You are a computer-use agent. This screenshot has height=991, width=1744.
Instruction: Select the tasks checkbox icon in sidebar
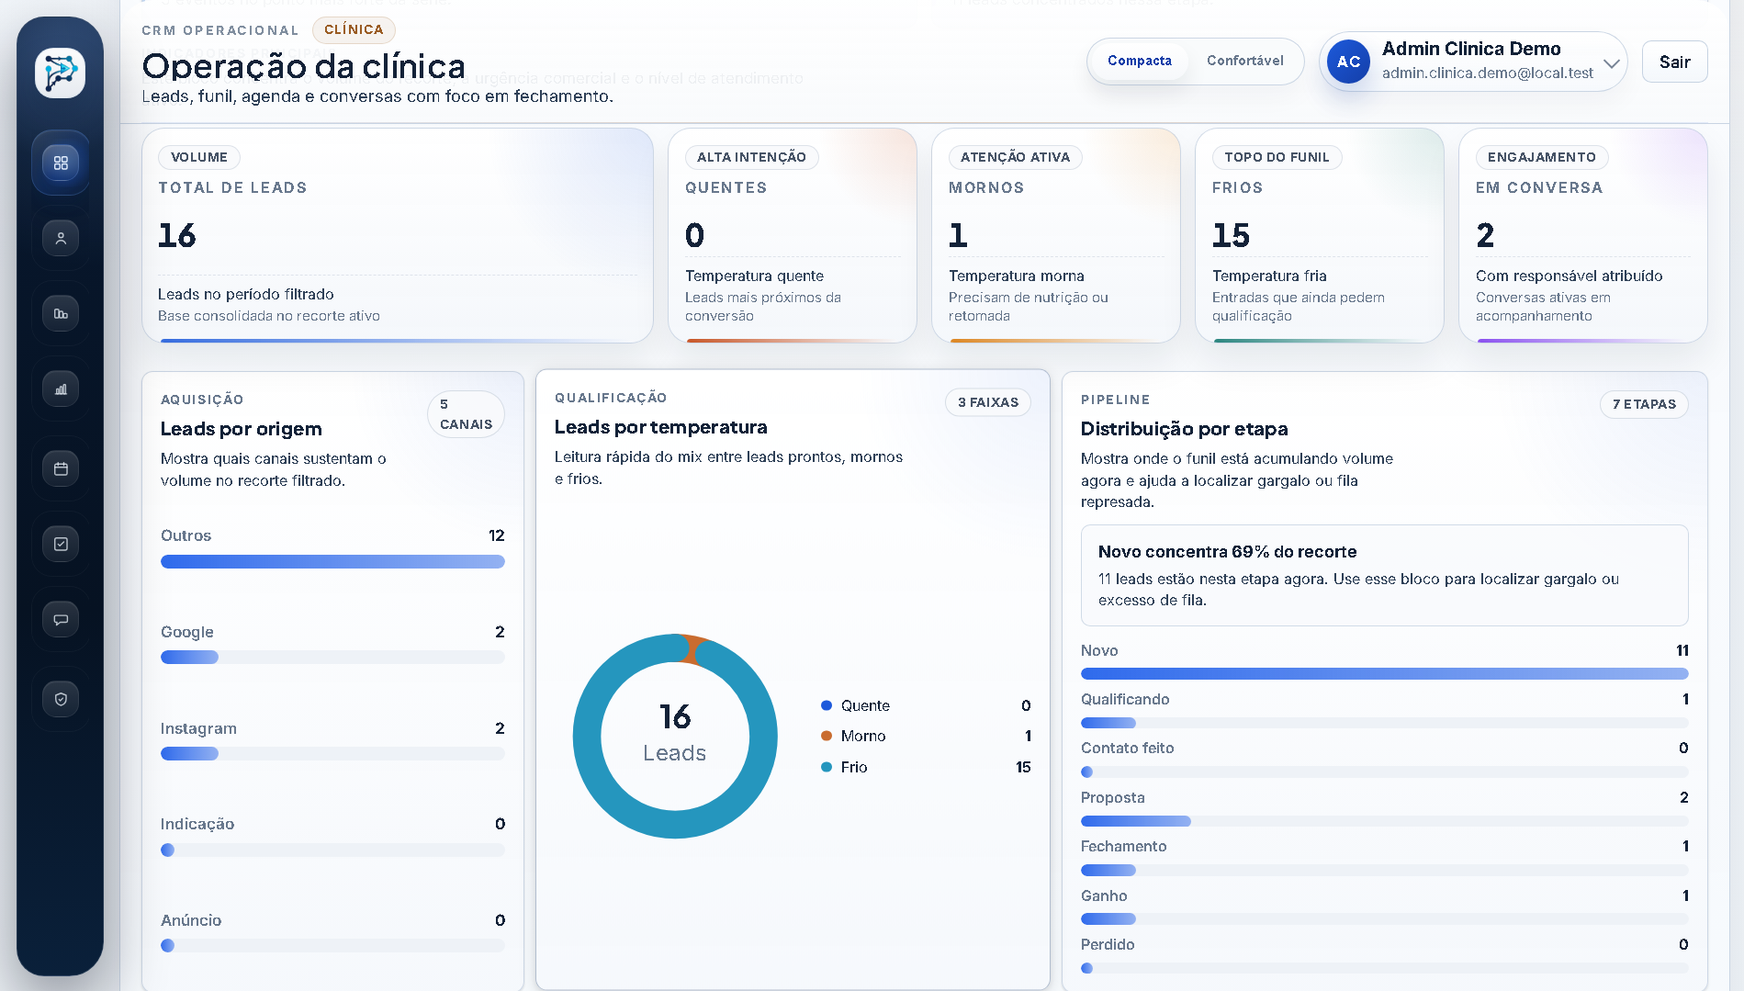[x=61, y=543]
